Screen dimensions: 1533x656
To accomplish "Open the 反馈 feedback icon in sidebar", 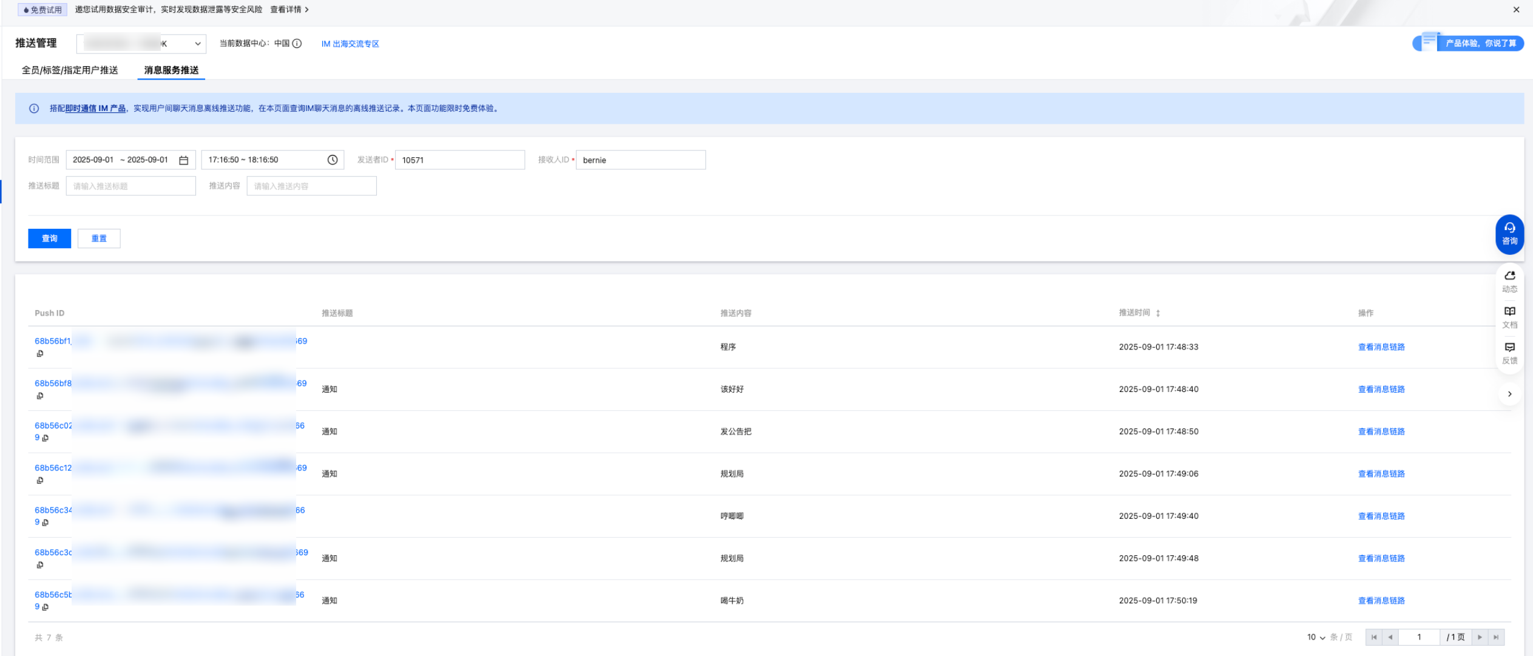I will point(1509,352).
